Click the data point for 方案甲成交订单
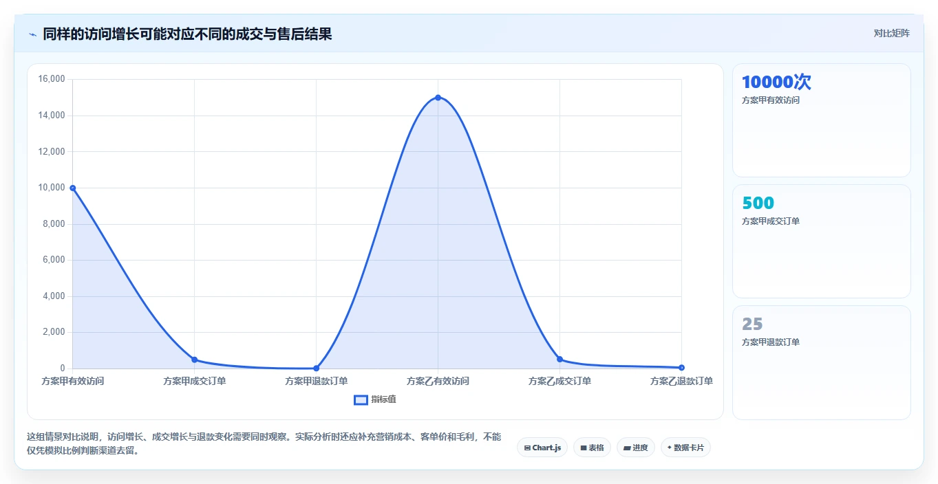The width and height of the screenshot is (938, 484). (194, 360)
